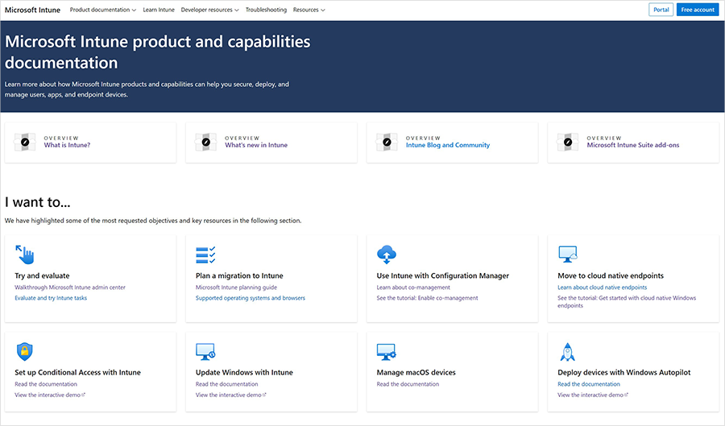
Task: Expand the Resources dropdown menu
Action: [309, 10]
